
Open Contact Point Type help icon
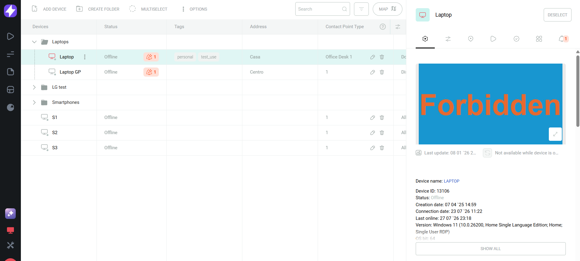click(x=383, y=27)
